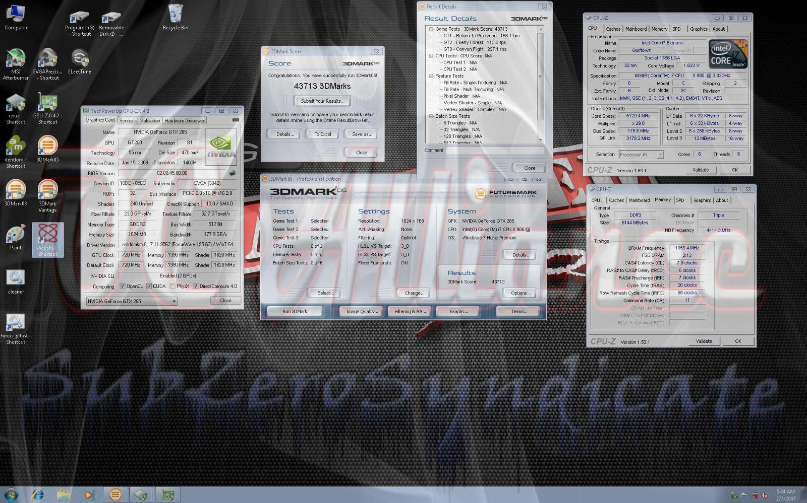Open Windows Explorer folder in taskbar

coord(63,495)
